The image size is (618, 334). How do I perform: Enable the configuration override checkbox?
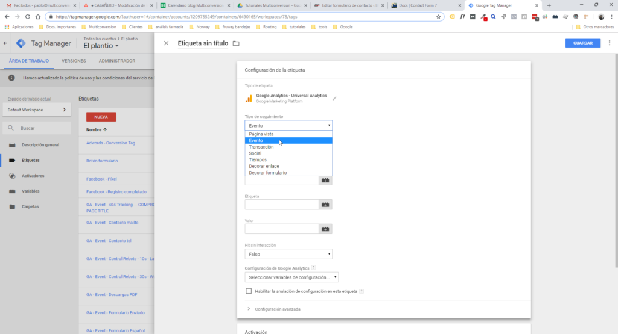(x=249, y=291)
